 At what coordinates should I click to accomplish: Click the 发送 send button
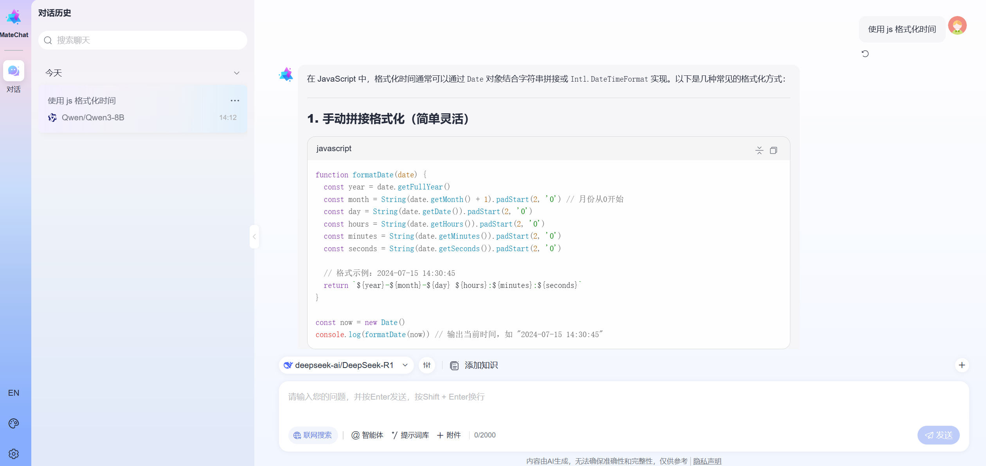point(938,435)
